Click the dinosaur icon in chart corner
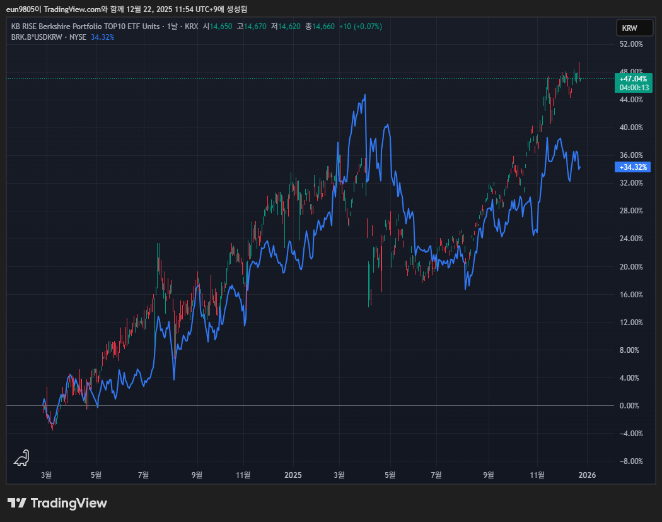662x522 pixels. tap(21, 458)
